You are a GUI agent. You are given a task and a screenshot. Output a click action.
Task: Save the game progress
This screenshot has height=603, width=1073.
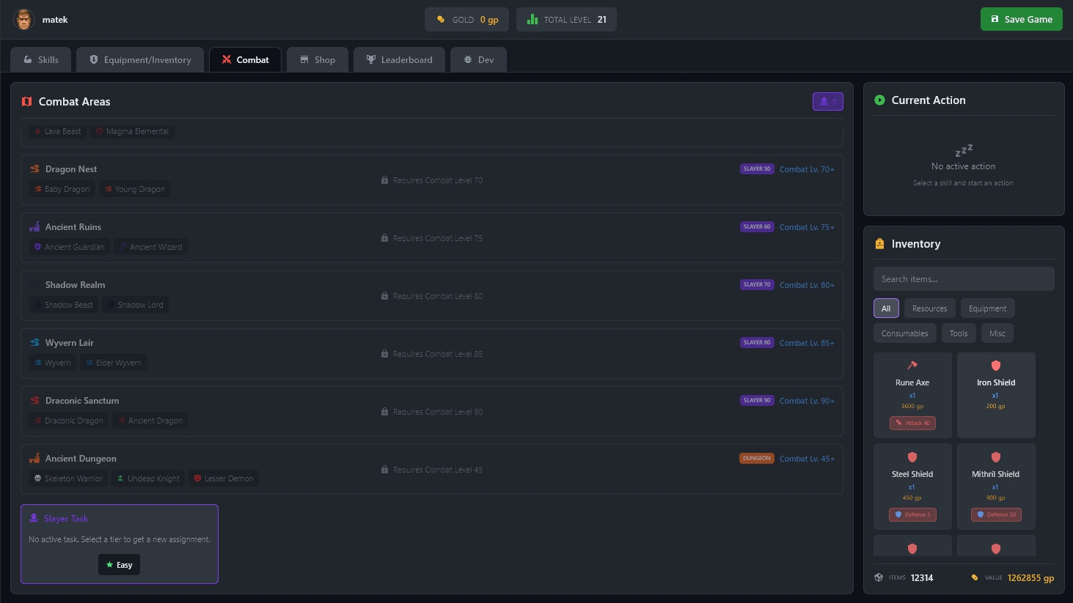[x=1021, y=20]
